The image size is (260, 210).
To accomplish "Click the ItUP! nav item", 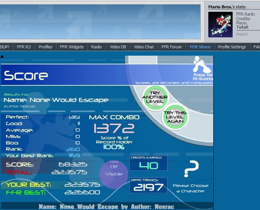I will [5, 47].
